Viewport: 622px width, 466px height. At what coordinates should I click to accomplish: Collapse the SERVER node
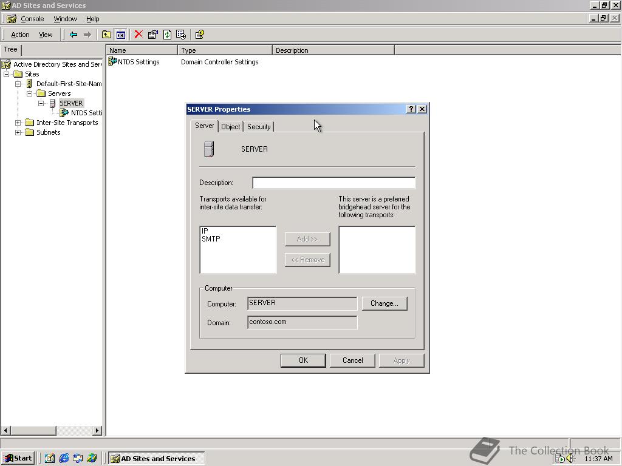[x=41, y=103]
